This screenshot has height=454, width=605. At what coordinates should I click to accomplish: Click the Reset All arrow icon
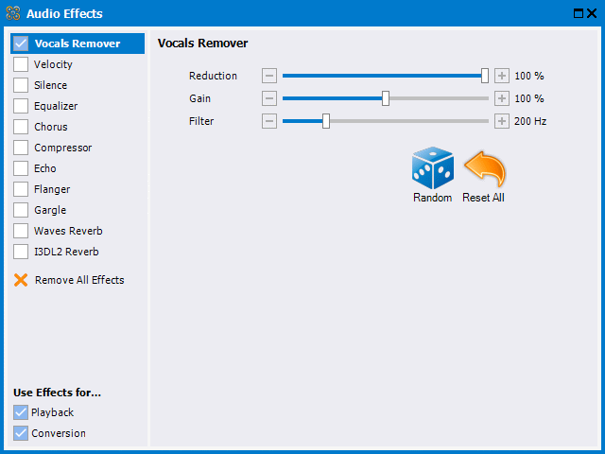(485, 168)
